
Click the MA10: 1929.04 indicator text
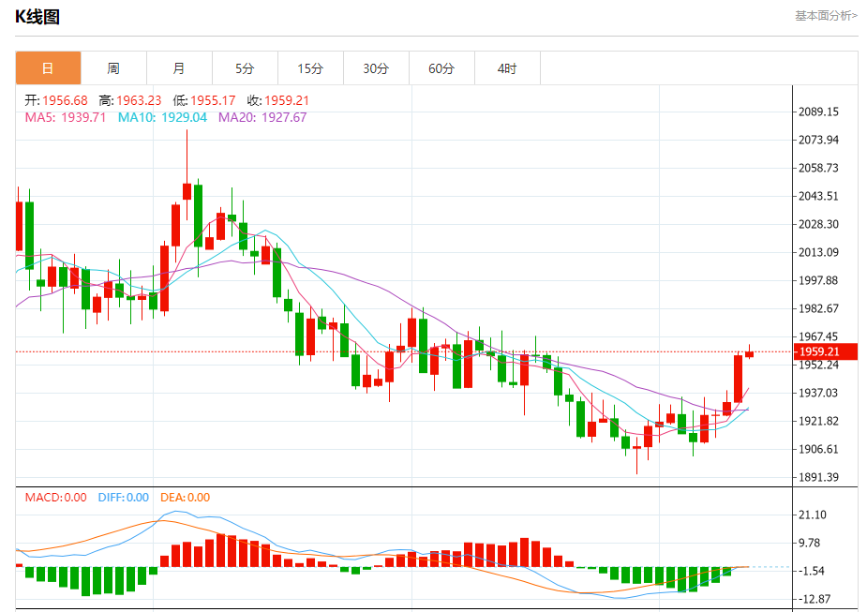[x=162, y=117]
